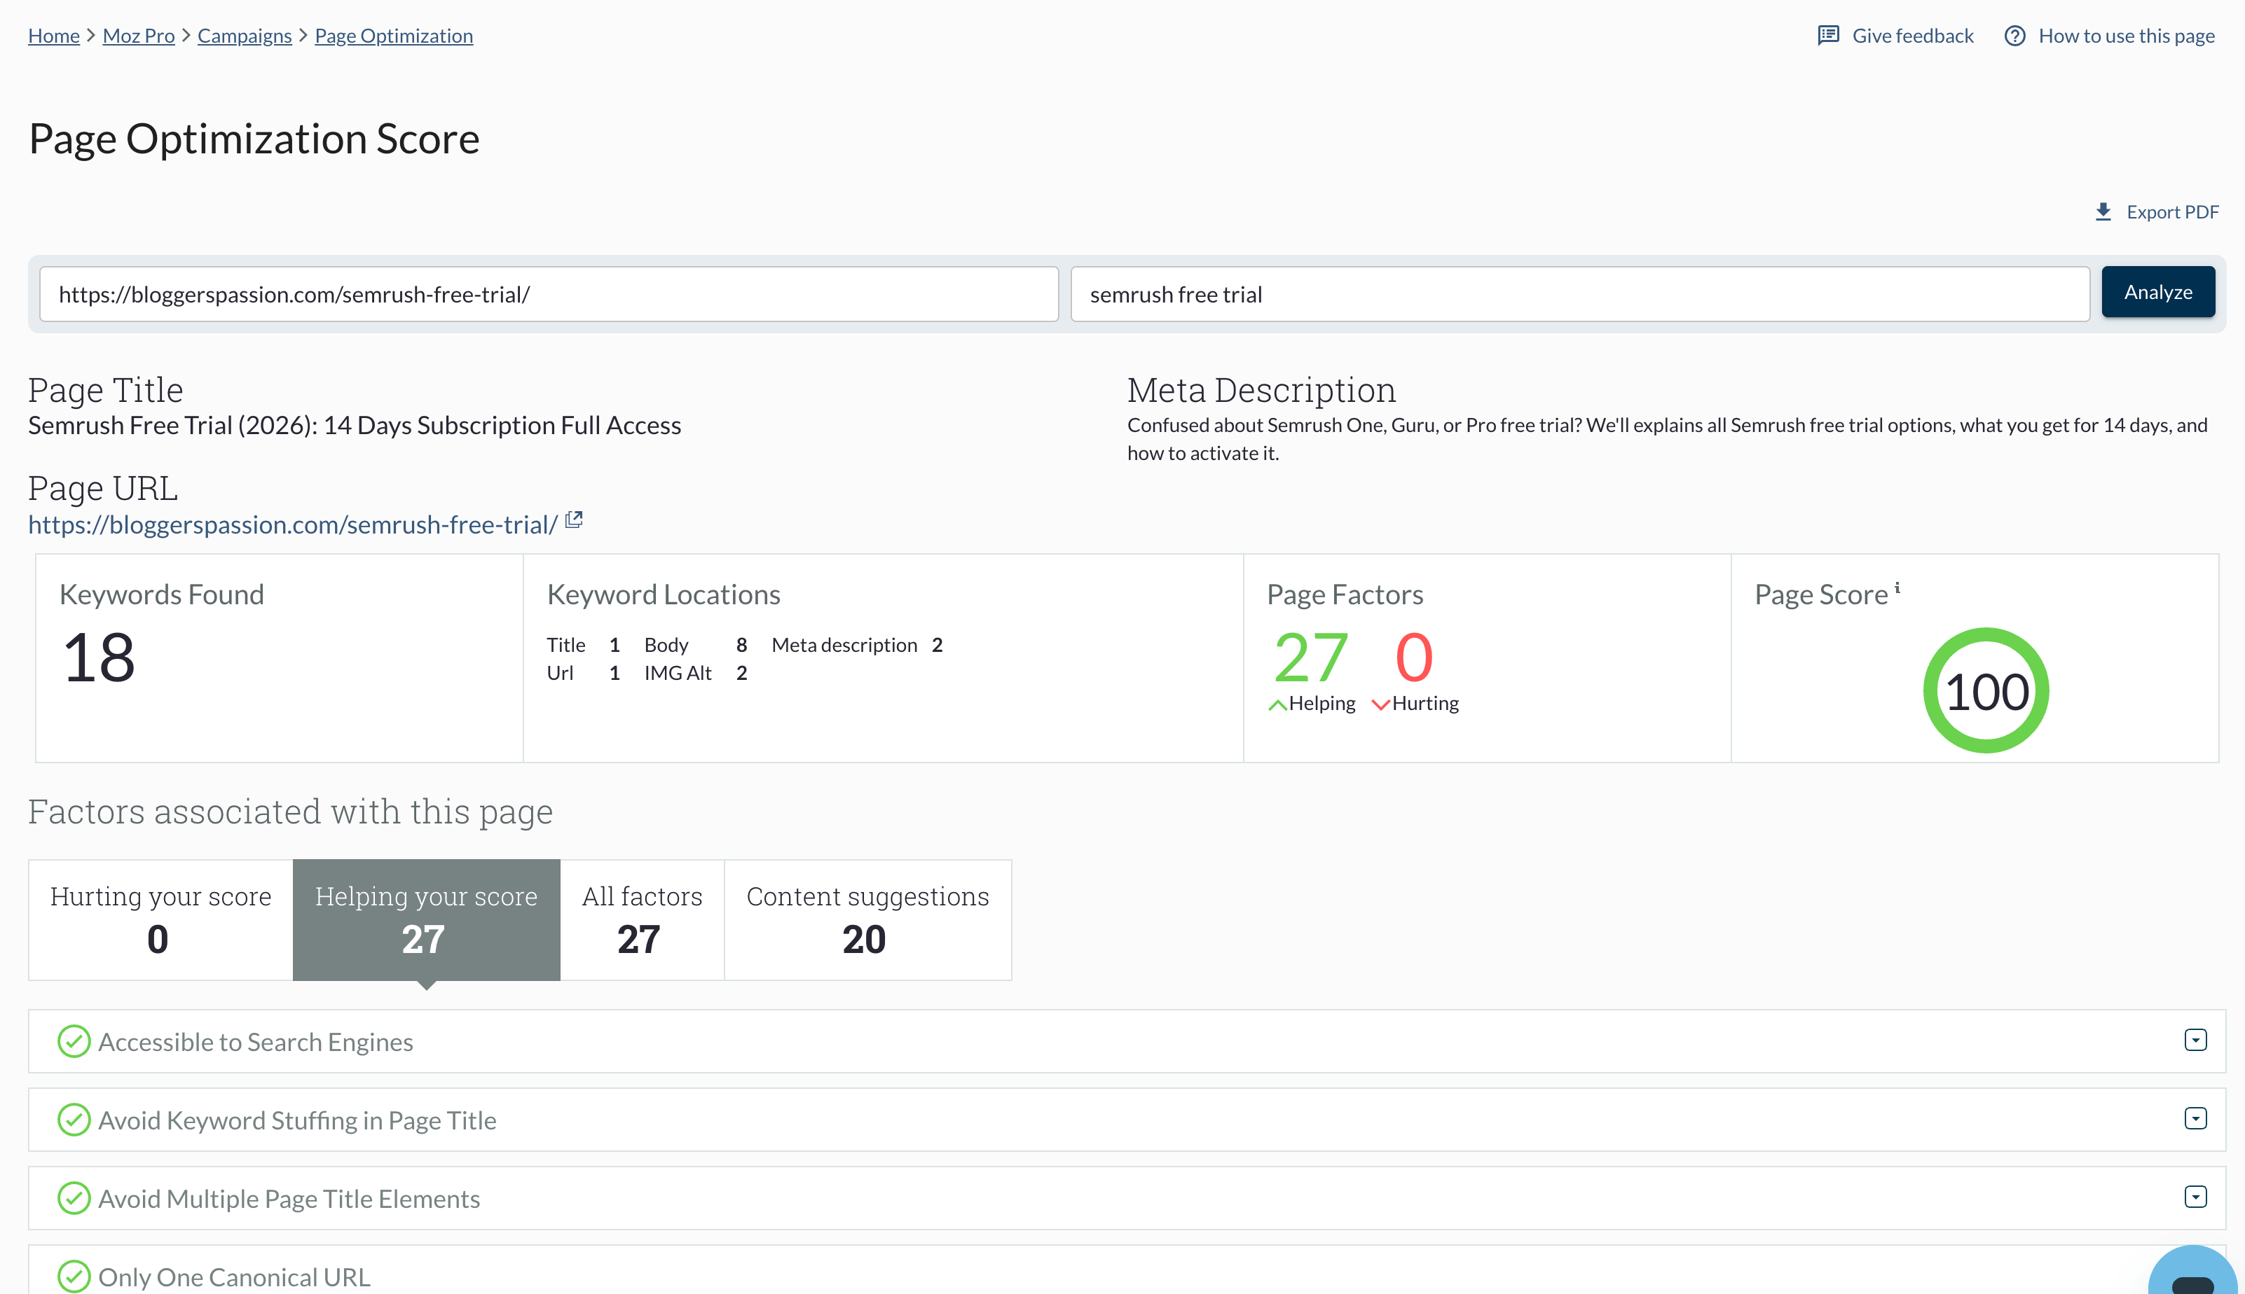
Task: Click the green checkmark beside Accessible to Search Engines
Action: pos(74,1042)
